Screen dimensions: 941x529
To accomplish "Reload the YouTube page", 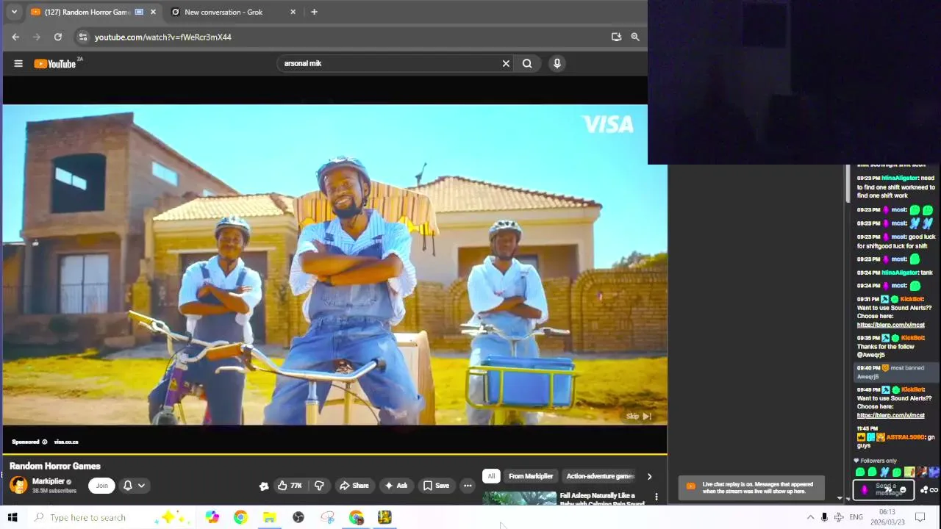I will pos(58,37).
